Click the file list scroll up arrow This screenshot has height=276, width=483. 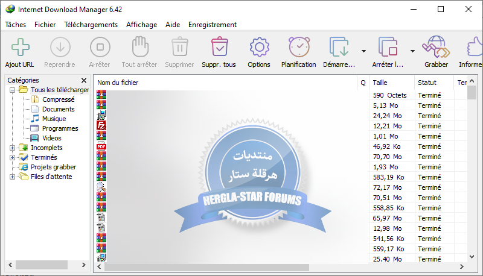[x=472, y=81]
